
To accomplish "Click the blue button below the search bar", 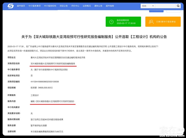I will point(156,11).
